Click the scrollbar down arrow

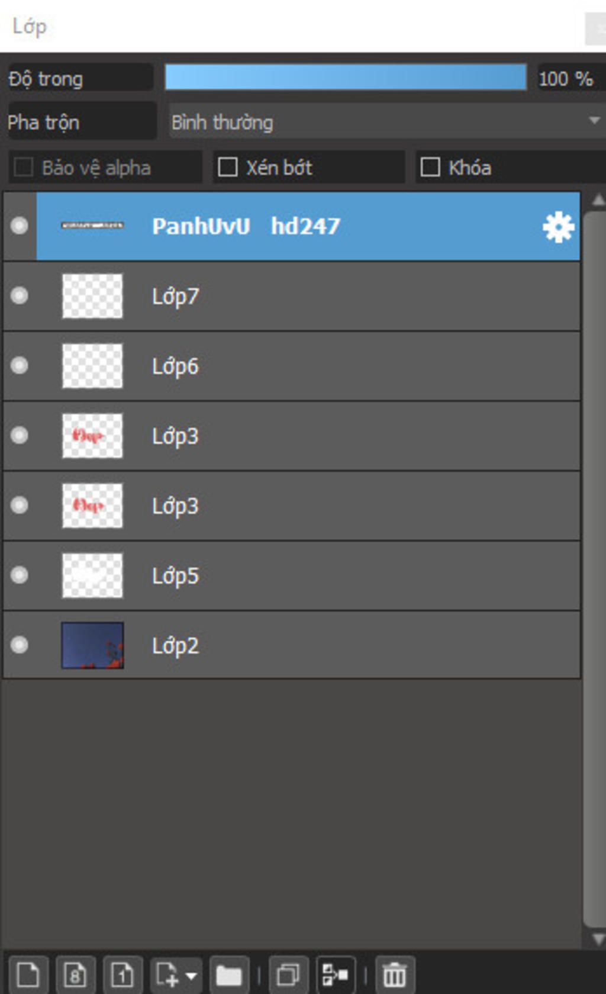point(598,940)
